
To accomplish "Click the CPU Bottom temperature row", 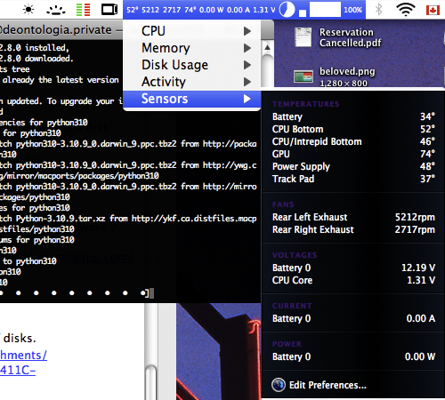I will (x=353, y=129).
